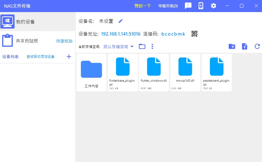262x162 pixels.
Task: Refresh the file list
Action: [x=257, y=47]
